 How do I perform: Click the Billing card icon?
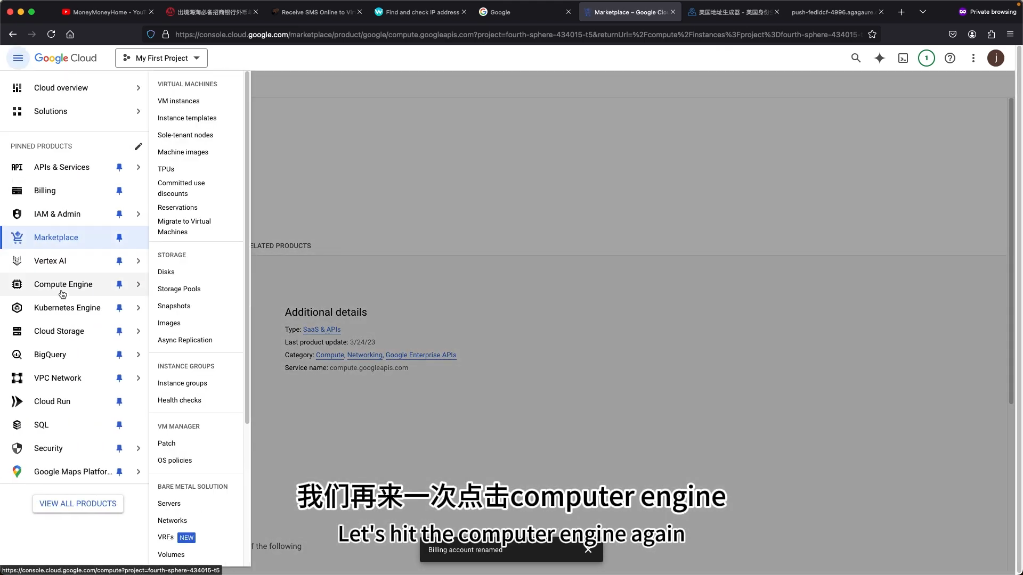[17, 191]
